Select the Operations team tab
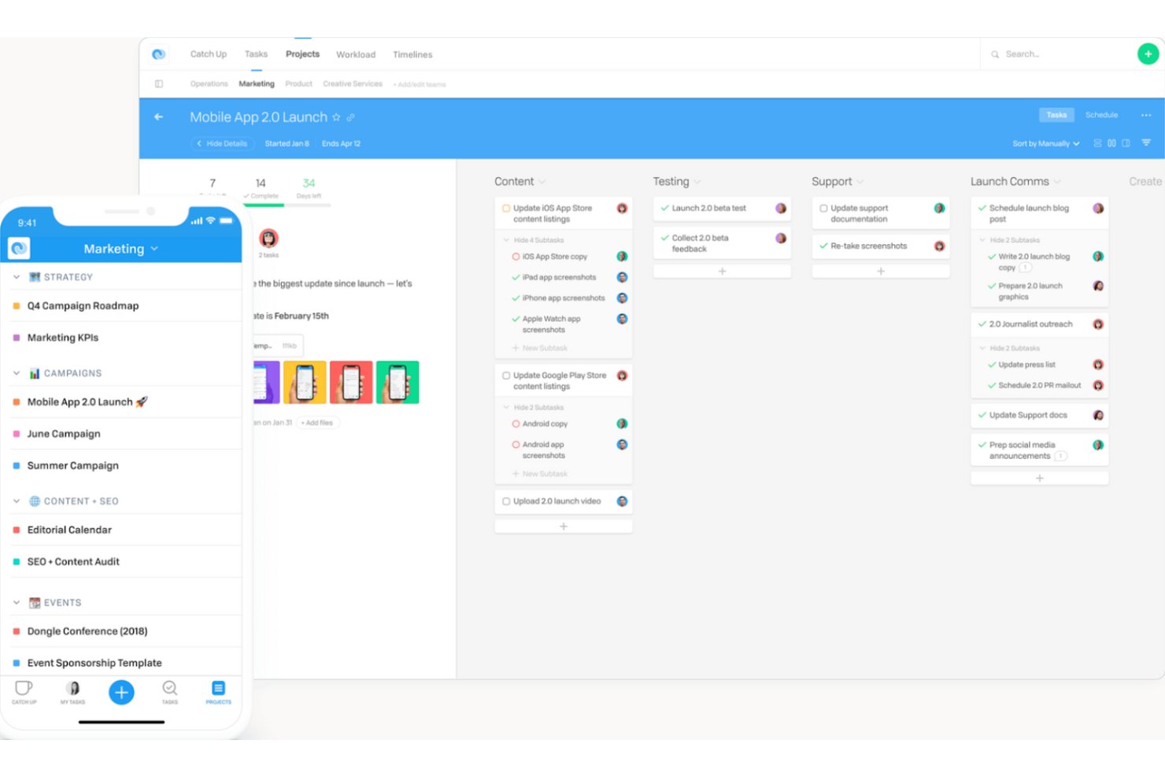Image resolution: width=1165 pixels, height=777 pixels. (209, 84)
